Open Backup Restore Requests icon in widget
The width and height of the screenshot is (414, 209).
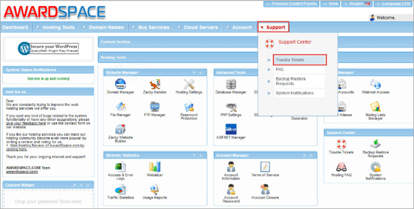[x=375, y=145]
